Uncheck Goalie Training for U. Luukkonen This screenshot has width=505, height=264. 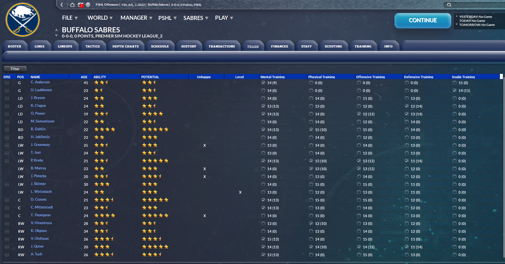pyautogui.click(x=454, y=91)
